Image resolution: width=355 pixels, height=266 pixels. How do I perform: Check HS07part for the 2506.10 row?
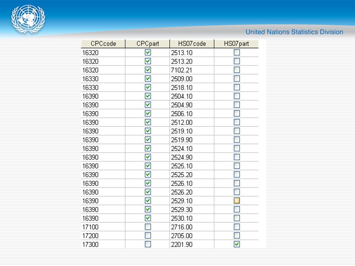237,113
